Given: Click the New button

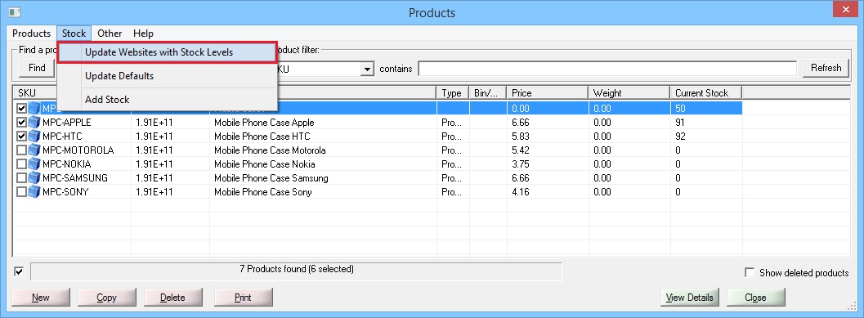Looking at the screenshot, I should (41, 298).
